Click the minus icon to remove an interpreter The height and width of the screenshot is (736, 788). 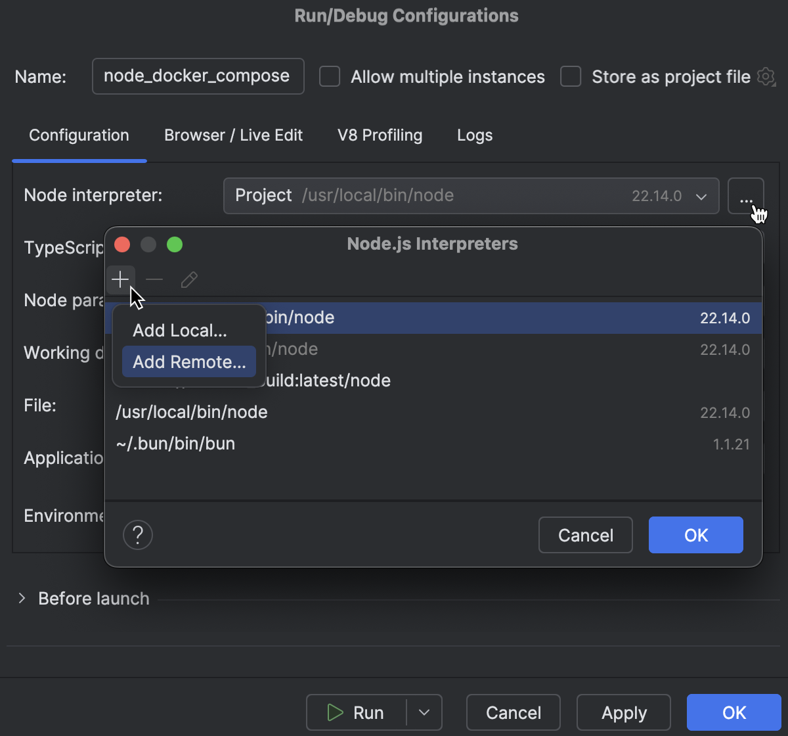point(154,279)
